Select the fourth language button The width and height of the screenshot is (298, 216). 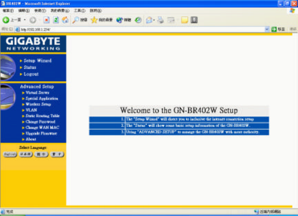tap(57, 154)
